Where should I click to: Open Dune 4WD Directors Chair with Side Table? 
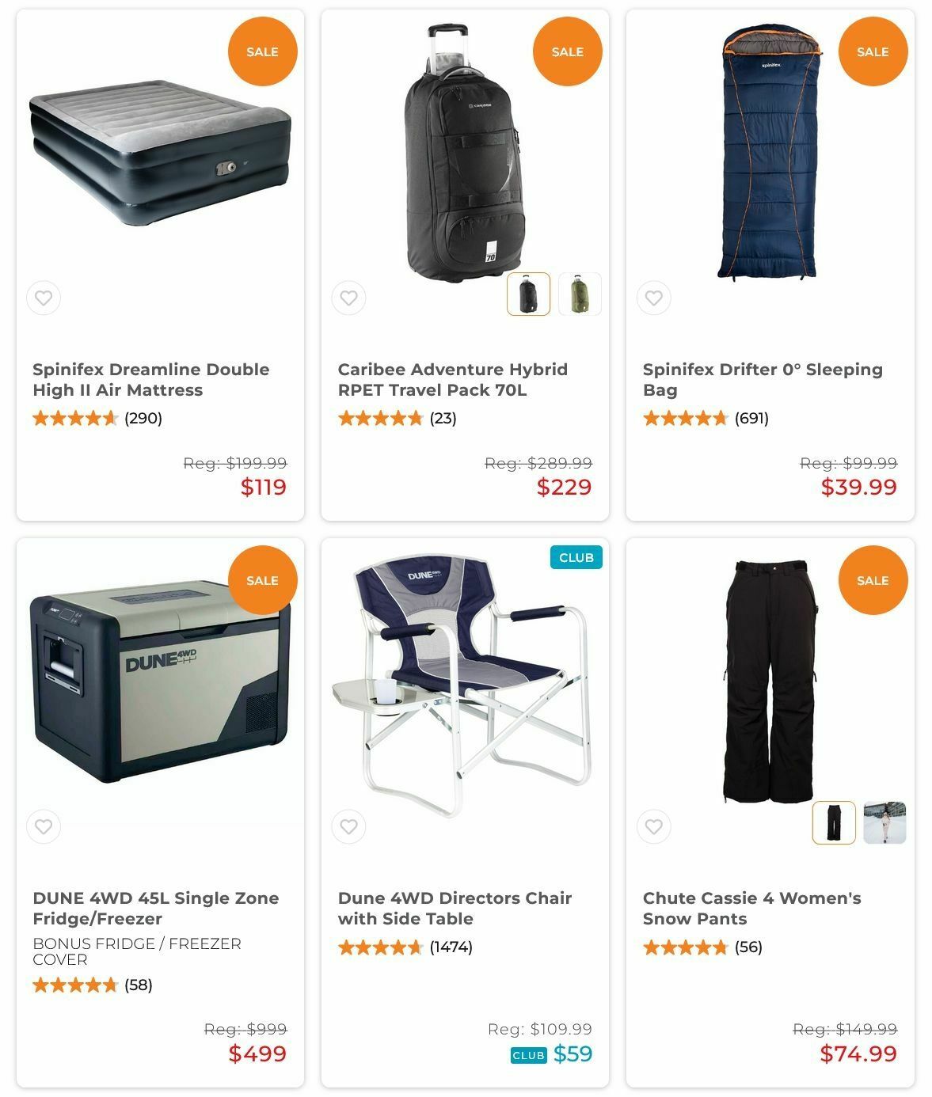(455, 909)
